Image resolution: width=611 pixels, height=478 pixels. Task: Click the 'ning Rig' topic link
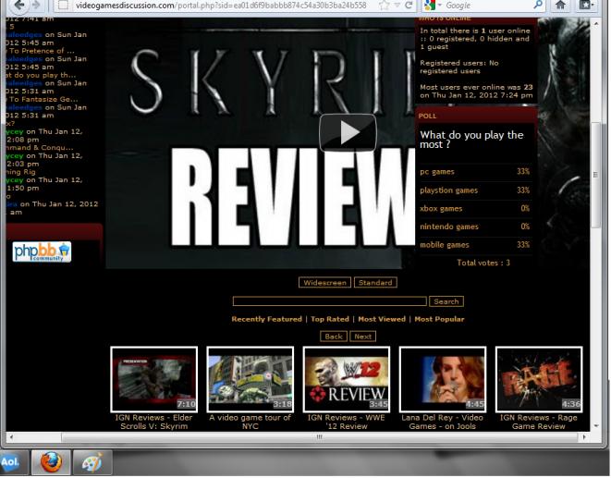coord(20,172)
